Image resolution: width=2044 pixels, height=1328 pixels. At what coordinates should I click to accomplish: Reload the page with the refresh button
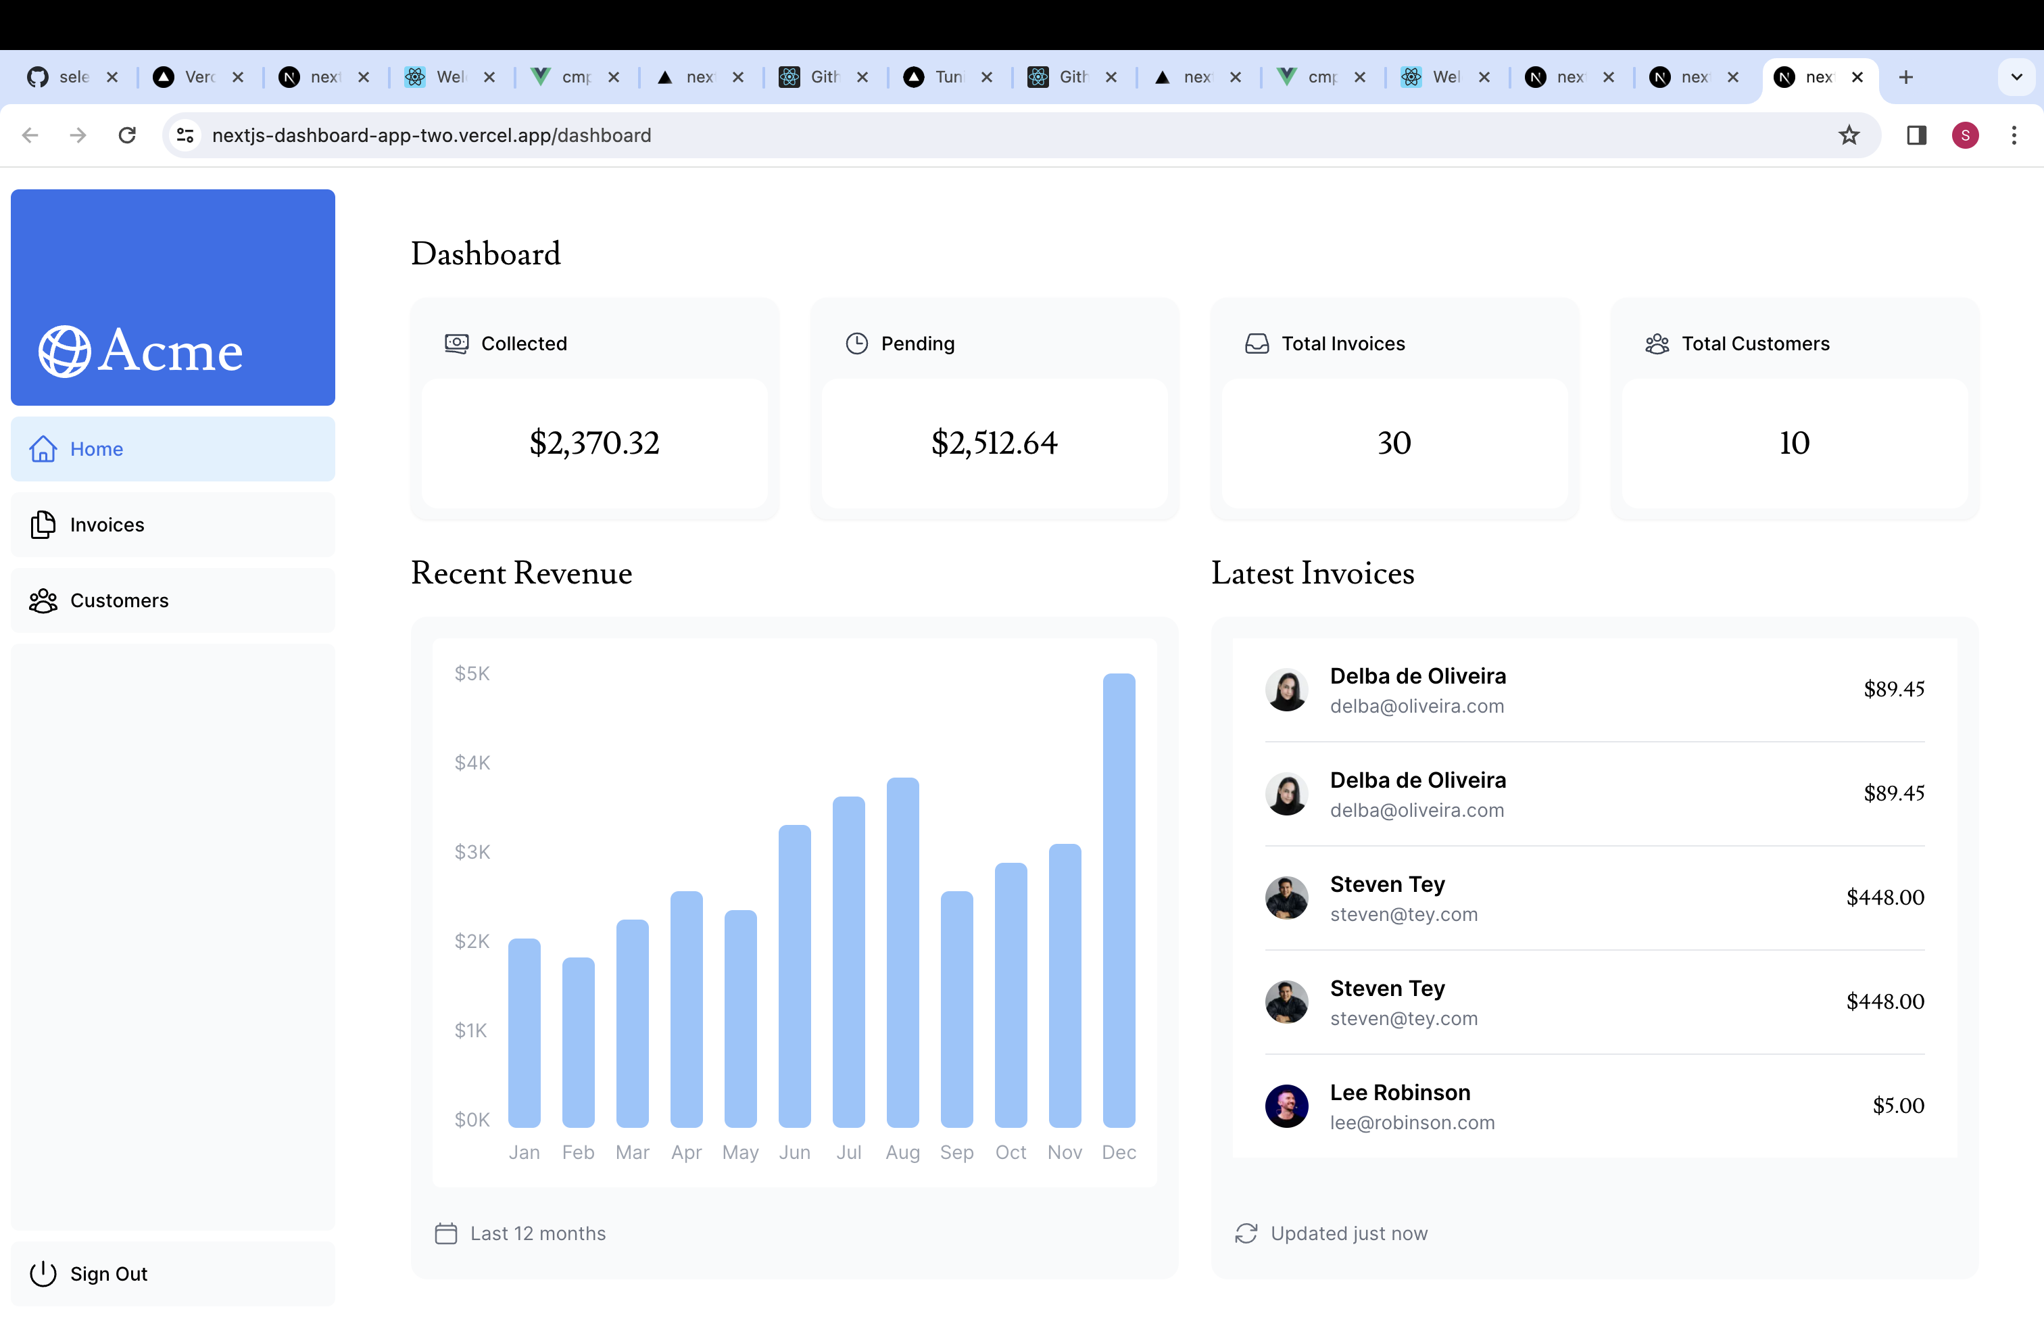pyautogui.click(x=127, y=135)
